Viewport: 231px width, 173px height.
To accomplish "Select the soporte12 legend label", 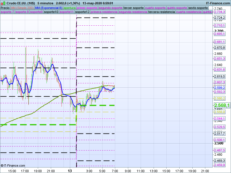I will [x=82, y=12].
